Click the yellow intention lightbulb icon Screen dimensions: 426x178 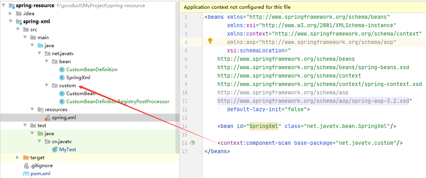(x=210, y=41)
